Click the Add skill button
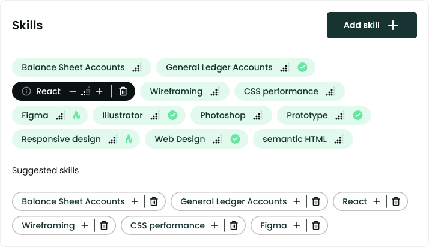The width and height of the screenshot is (429, 247). (x=371, y=25)
